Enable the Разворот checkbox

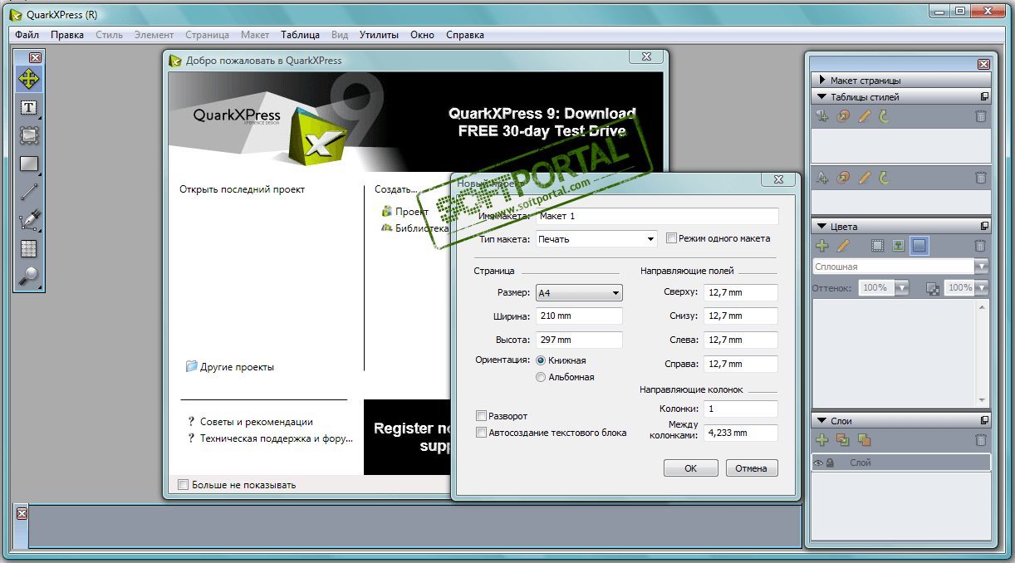pos(481,416)
